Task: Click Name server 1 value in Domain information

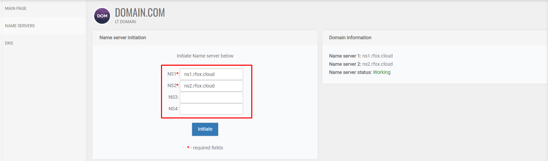Action: click(x=377, y=56)
